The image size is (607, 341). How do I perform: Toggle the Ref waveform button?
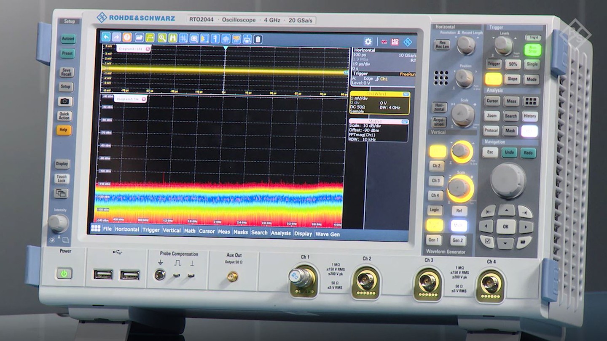click(x=459, y=211)
